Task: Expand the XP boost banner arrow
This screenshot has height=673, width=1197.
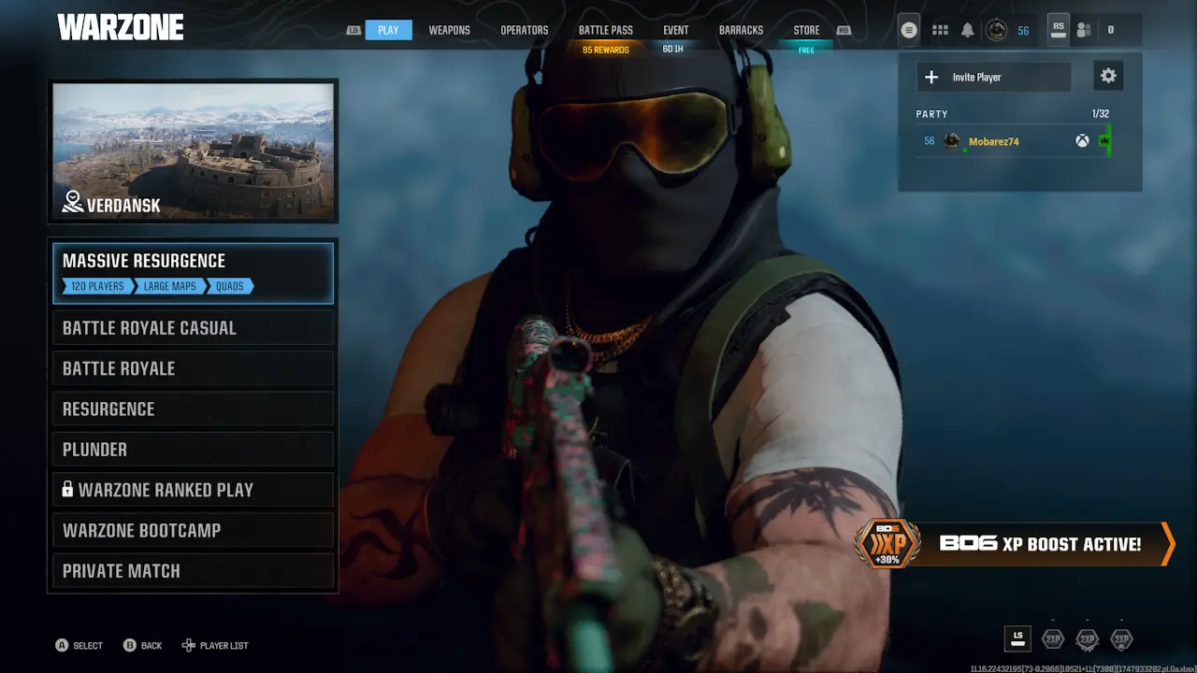Action: (1167, 544)
